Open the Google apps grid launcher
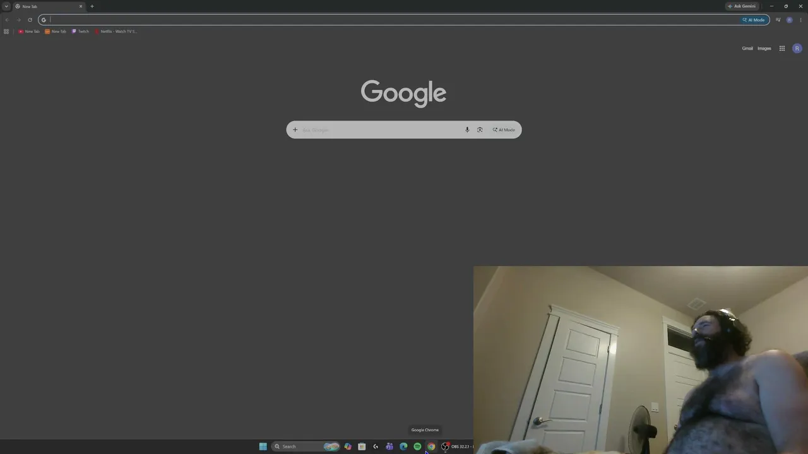The image size is (808, 454). 782,49
